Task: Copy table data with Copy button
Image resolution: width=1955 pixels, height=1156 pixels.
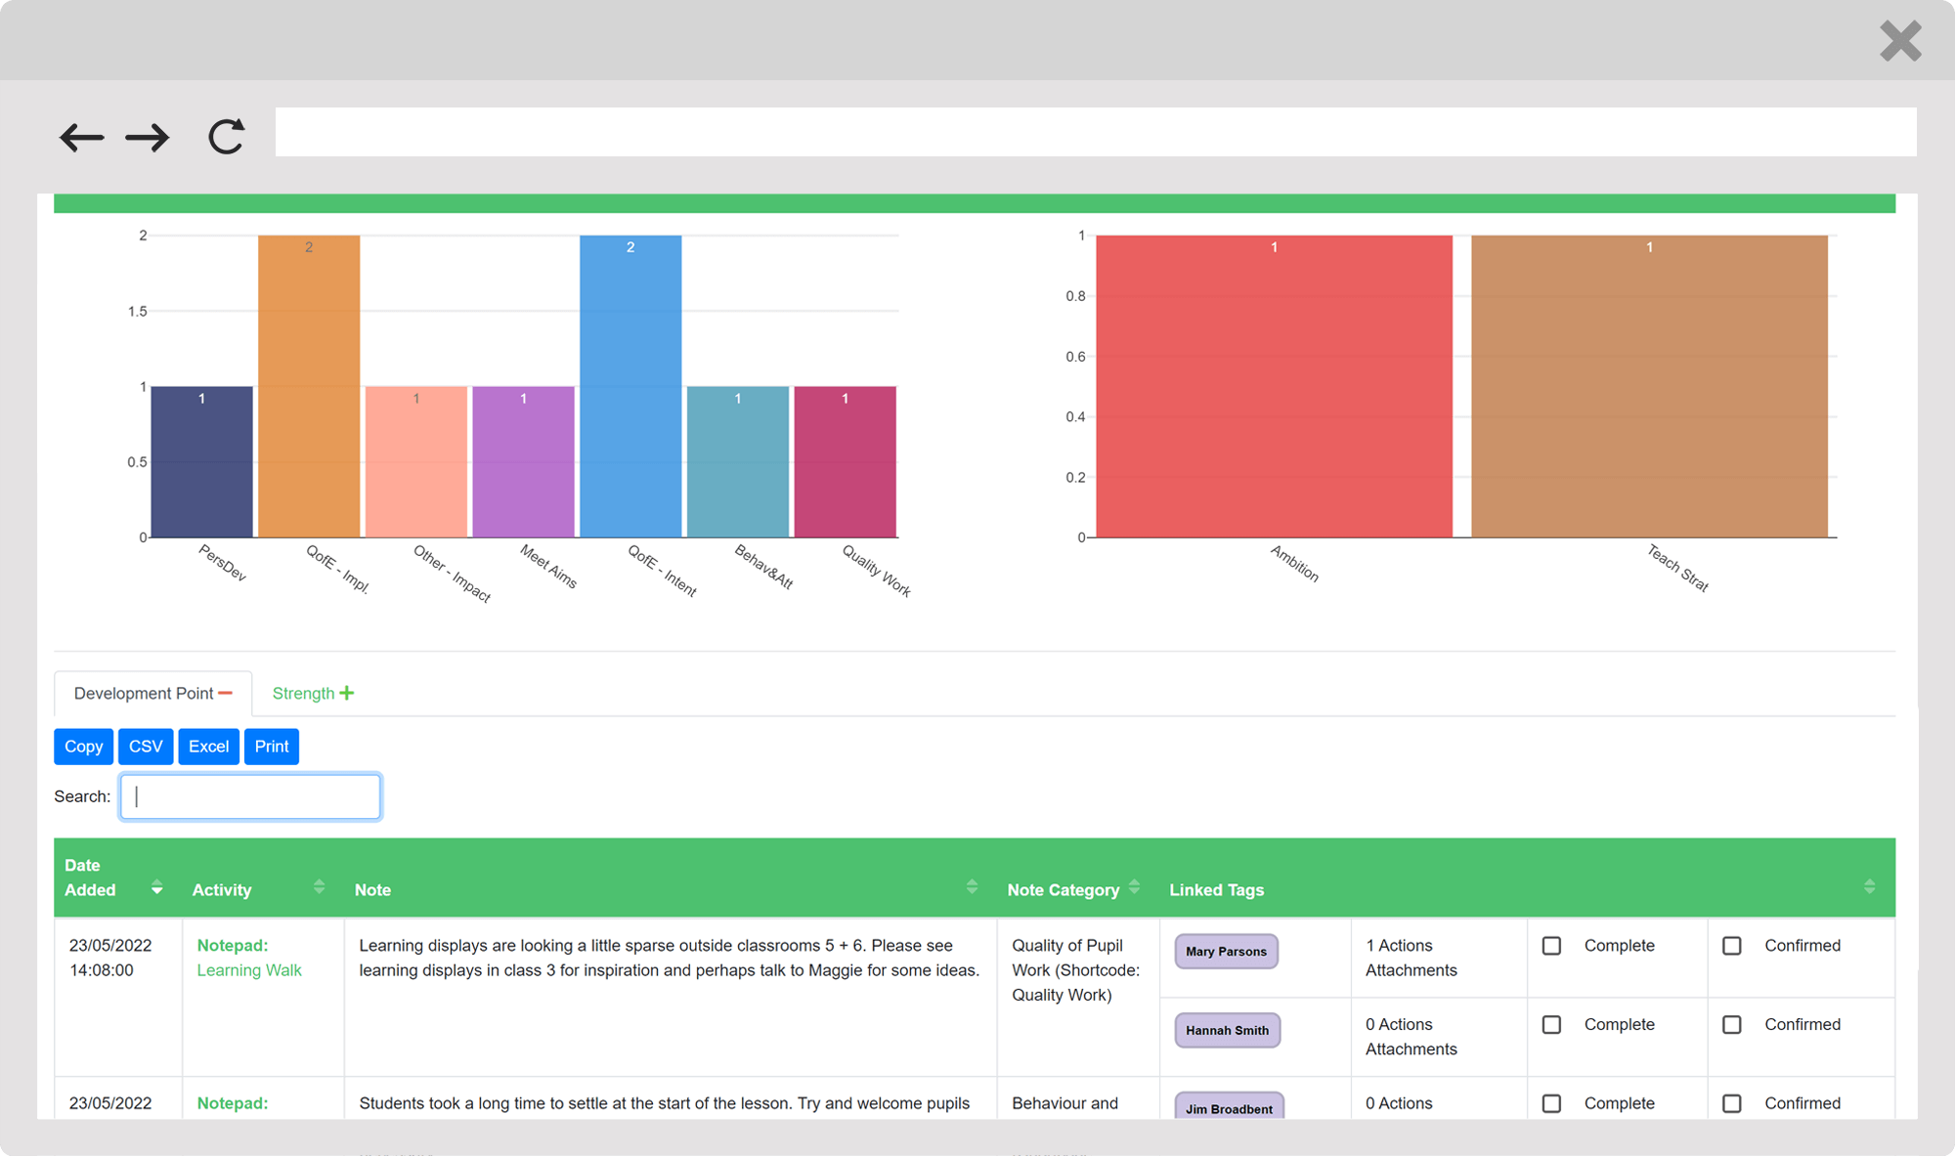Action: 83,747
